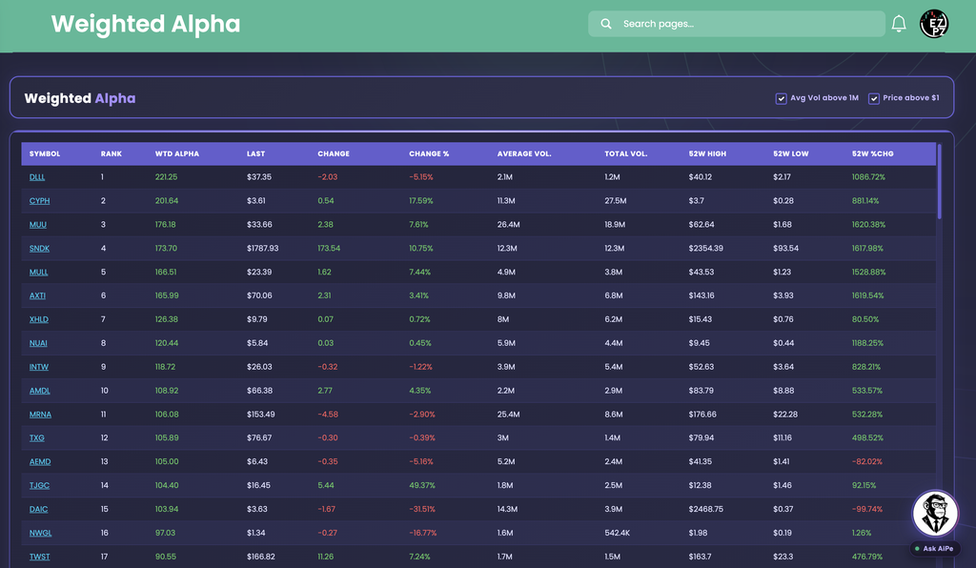Open the SNDK symbol link
The width and height of the screenshot is (976, 568).
tap(39, 248)
